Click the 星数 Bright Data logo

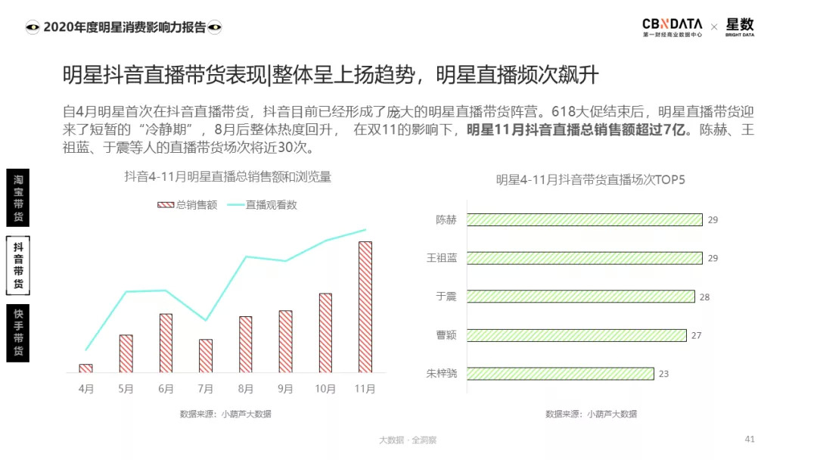740,27
